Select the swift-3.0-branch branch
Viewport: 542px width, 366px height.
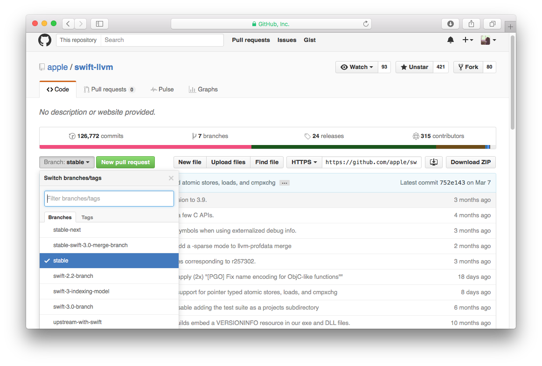(x=109, y=307)
